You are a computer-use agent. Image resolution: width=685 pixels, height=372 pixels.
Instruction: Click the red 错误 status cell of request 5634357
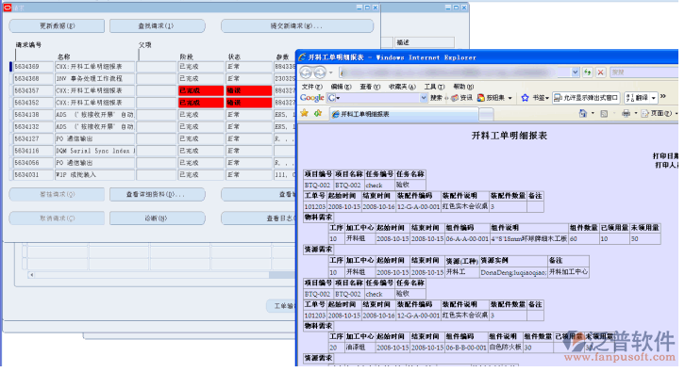tap(248, 90)
